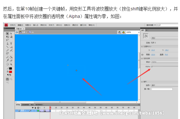Toggle the green outline square of layer 1
This screenshot has height=119, width=180.
tap(38, 111)
